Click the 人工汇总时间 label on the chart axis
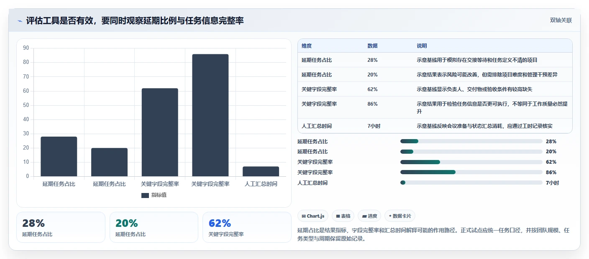The height and width of the screenshot is (259, 589). pyautogui.click(x=261, y=184)
